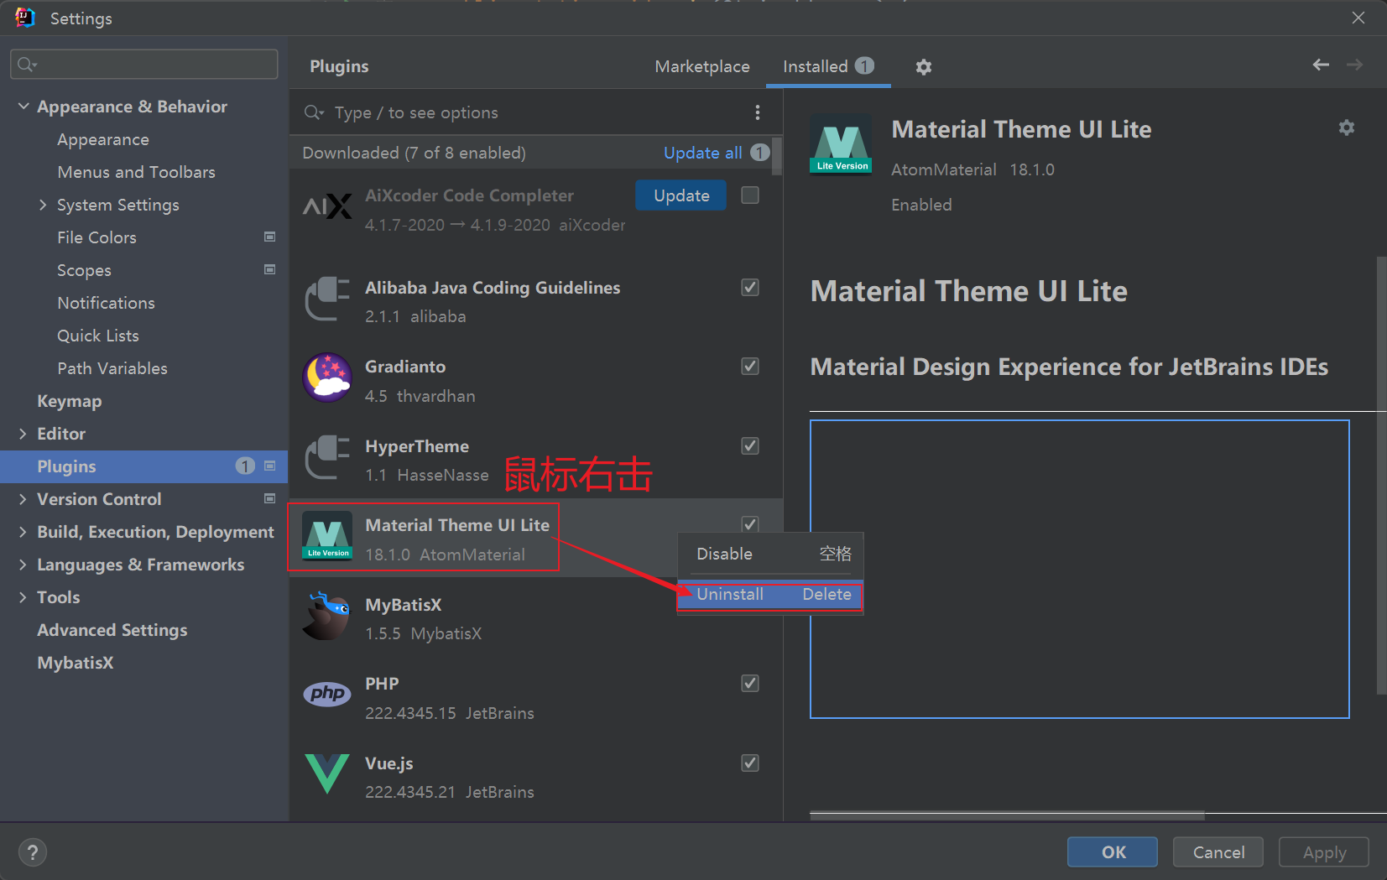
Task: Click the Version Control project-level icon
Action: pos(269,499)
